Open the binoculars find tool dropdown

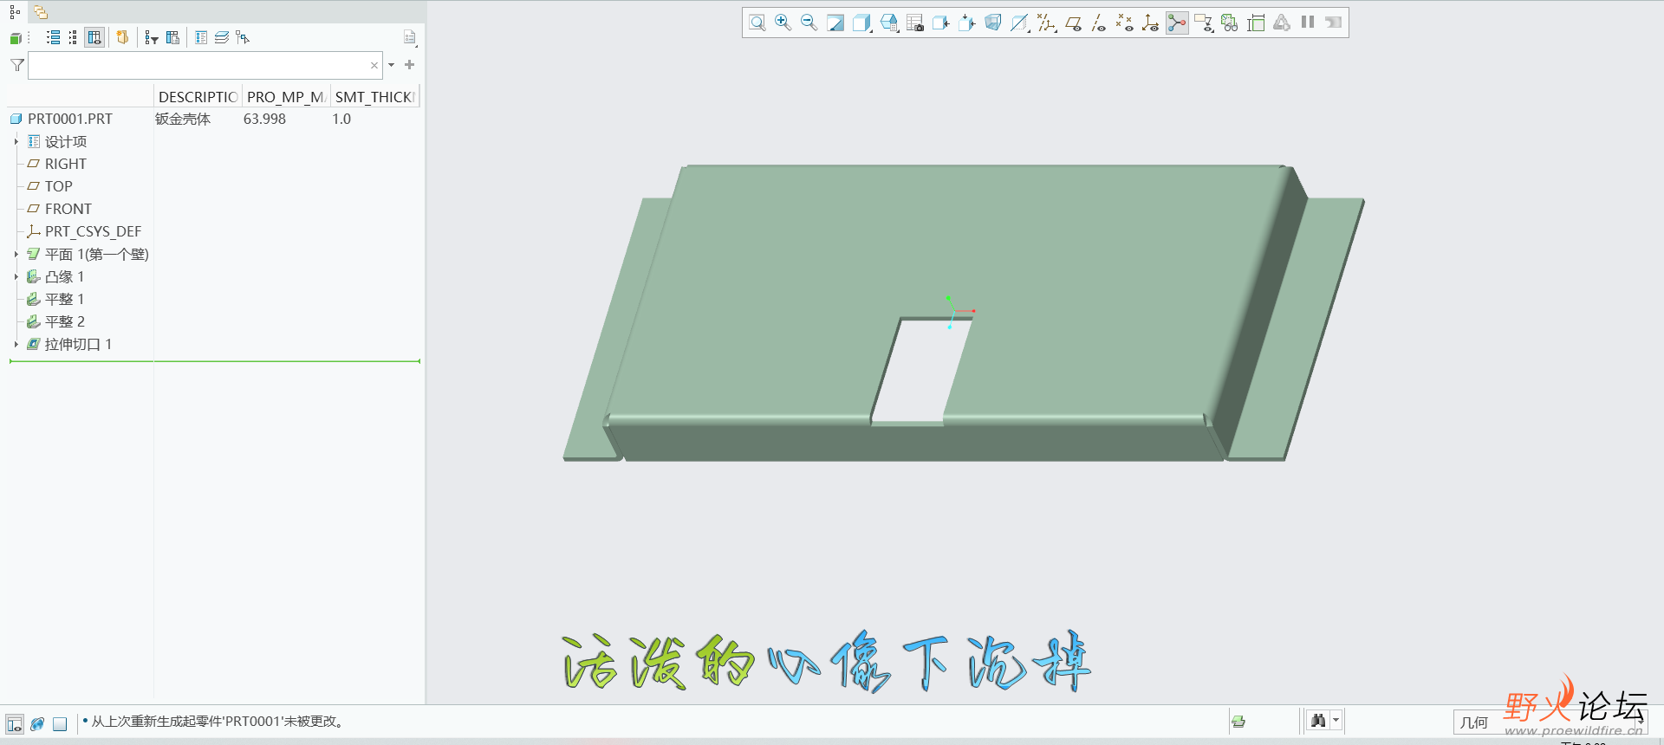(1336, 721)
